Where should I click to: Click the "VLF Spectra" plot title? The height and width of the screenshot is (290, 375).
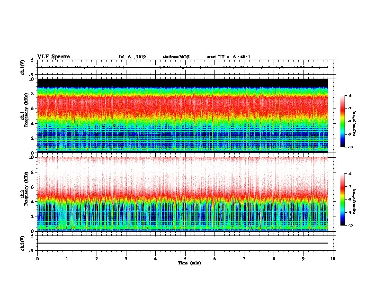point(54,56)
